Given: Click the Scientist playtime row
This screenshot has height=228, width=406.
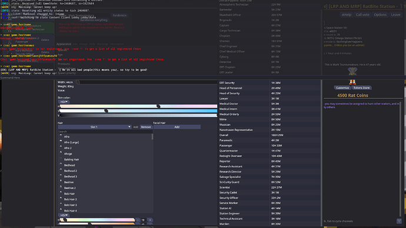Looking at the screenshot, I should (x=269, y=187).
